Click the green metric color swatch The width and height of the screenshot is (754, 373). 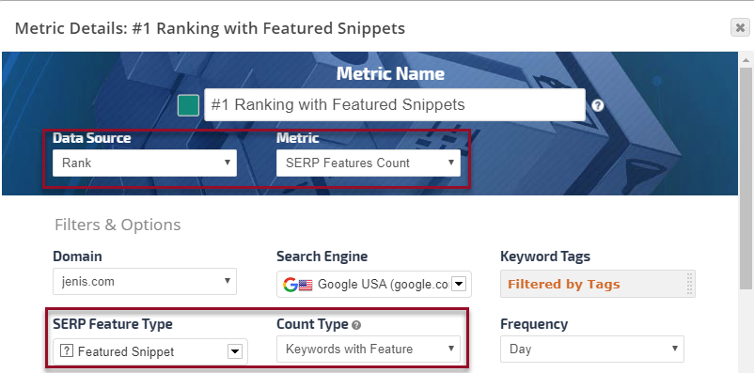click(x=188, y=105)
